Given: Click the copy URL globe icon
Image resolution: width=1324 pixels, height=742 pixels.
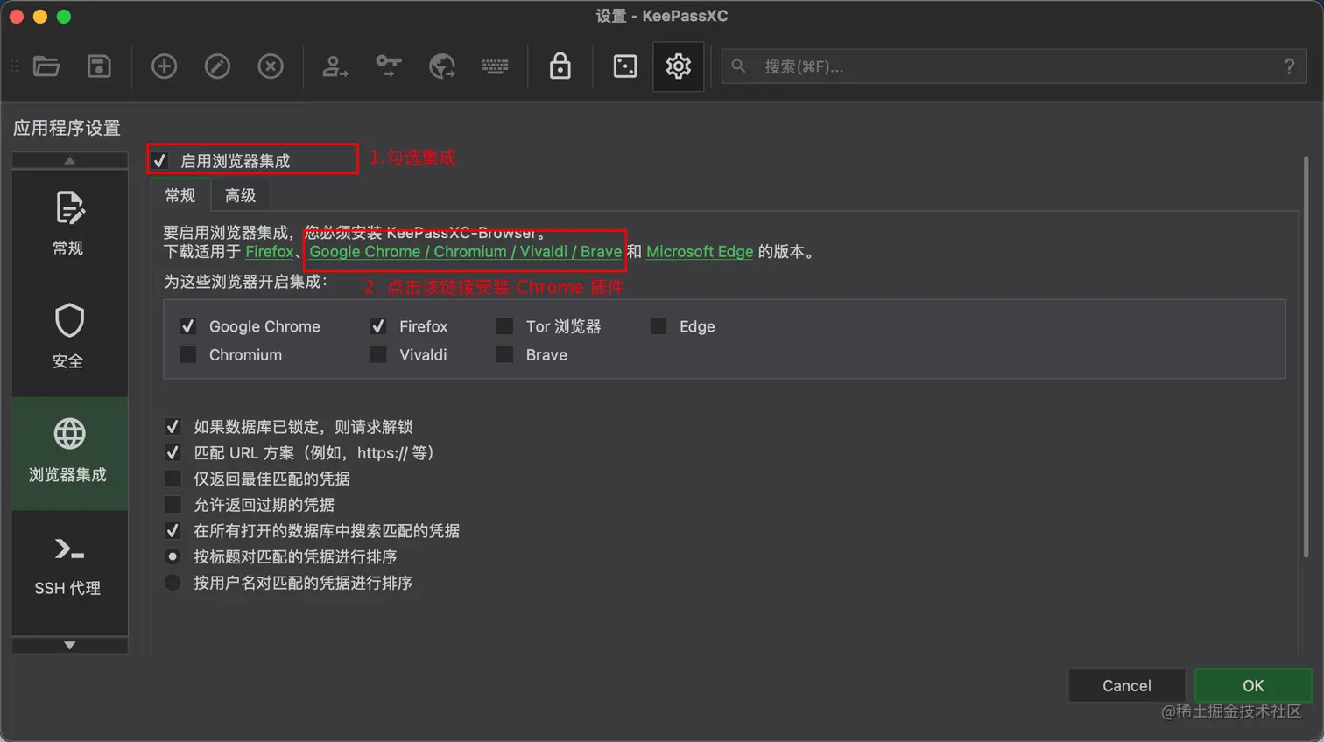Looking at the screenshot, I should (x=441, y=66).
